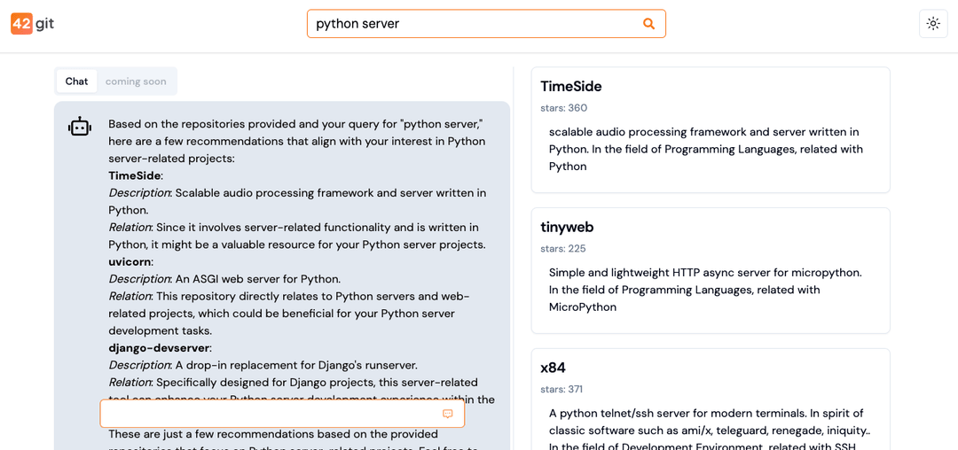Open the TimeSide repository card
The height and width of the screenshot is (450, 958).
[711, 130]
